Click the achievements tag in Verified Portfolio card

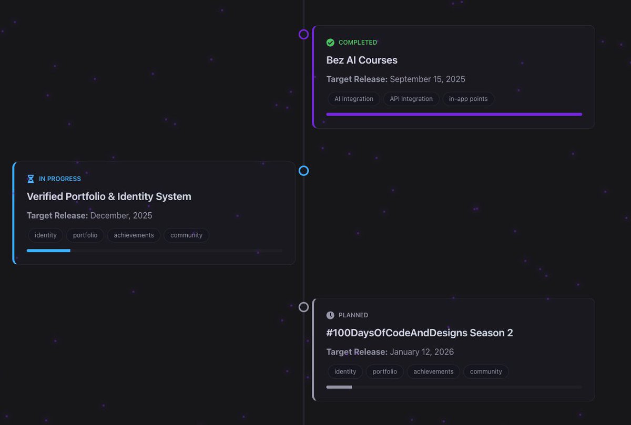(134, 235)
